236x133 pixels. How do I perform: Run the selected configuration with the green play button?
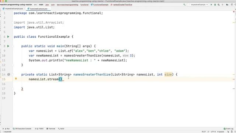click(x=211, y=5)
